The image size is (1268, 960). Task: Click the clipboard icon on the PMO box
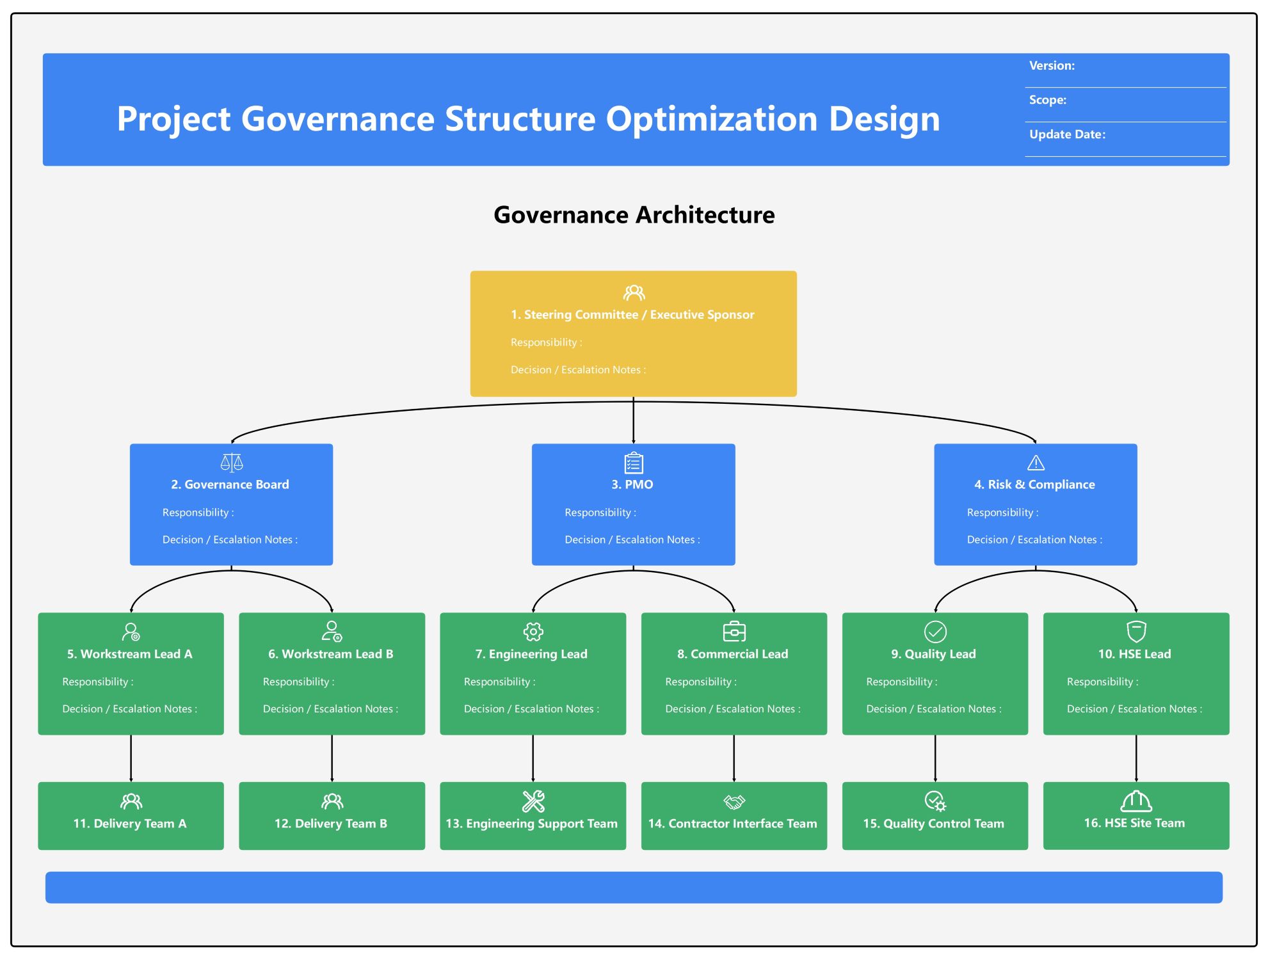(x=633, y=462)
